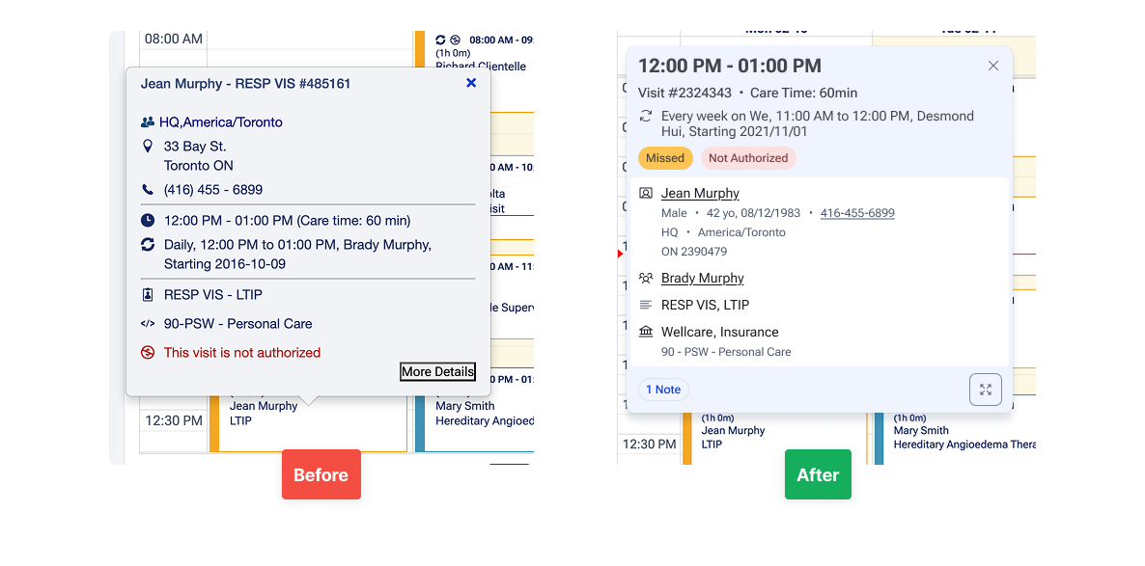The height and width of the screenshot is (566, 1145).
Task: Click the phone icon beside (416) 455 - 6899
Action: (148, 190)
